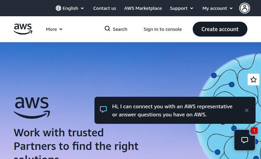This screenshot has width=261, height=159.
Task: Click the large AWS logo in the hero banner
Action: pyautogui.click(x=32, y=108)
